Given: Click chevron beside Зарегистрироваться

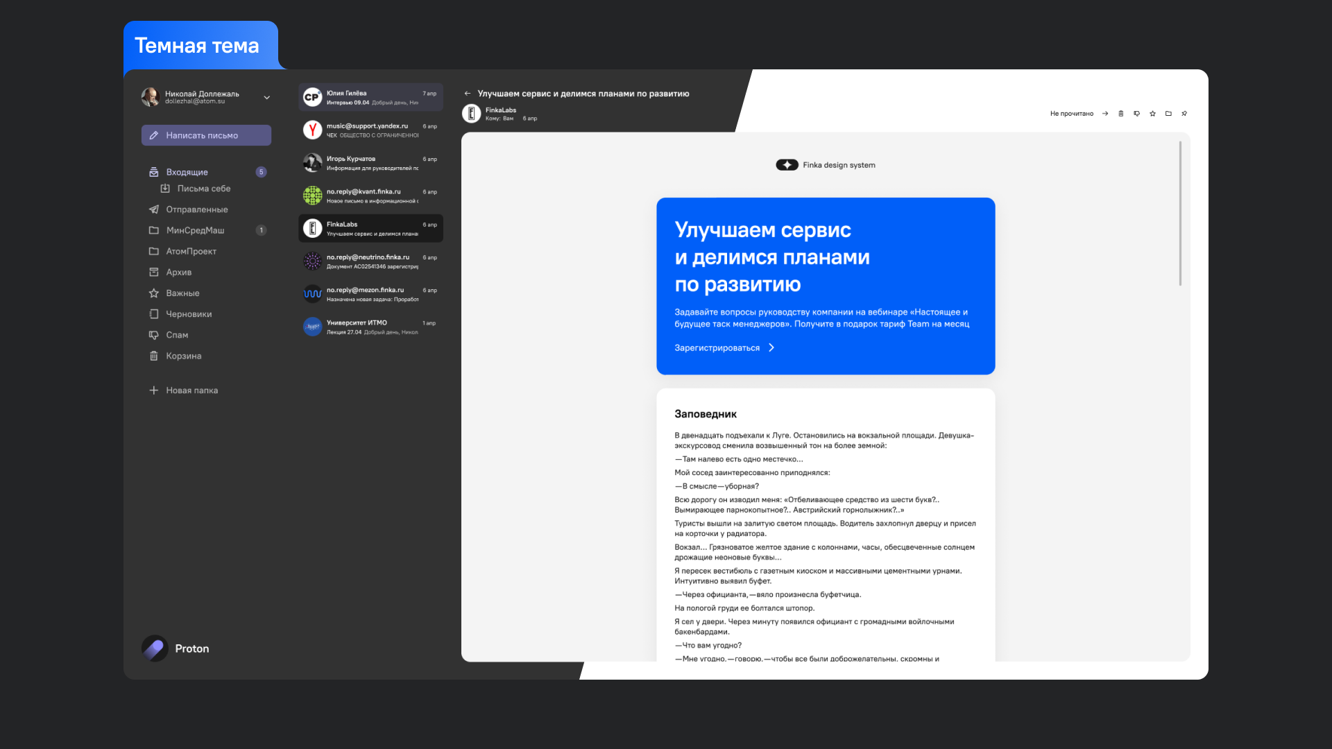Looking at the screenshot, I should click(771, 348).
